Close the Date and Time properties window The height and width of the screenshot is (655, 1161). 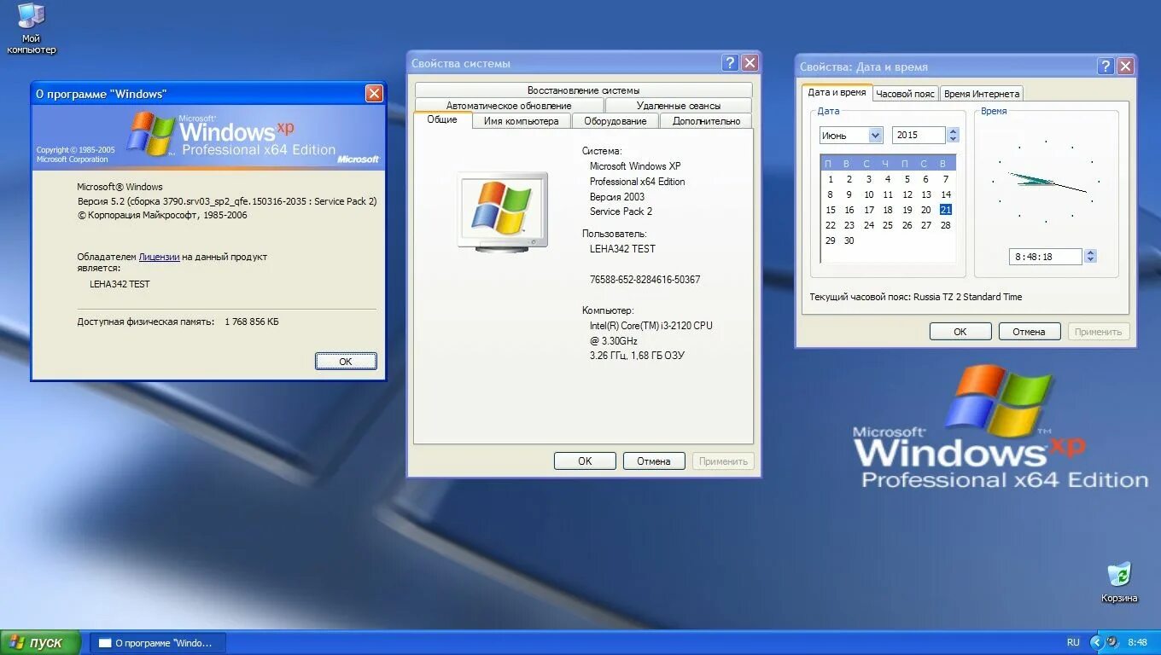pyautogui.click(x=1126, y=67)
